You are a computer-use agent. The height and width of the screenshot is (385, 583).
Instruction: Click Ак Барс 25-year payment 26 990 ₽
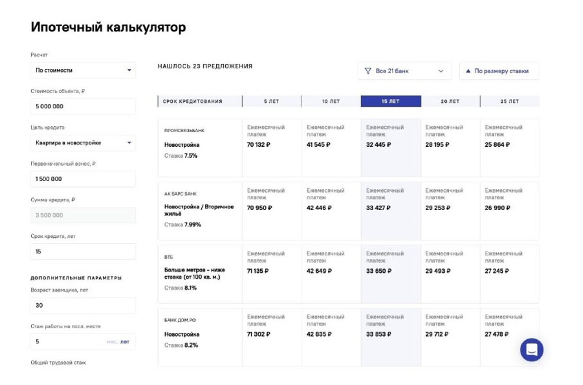pyautogui.click(x=498, y=208)
